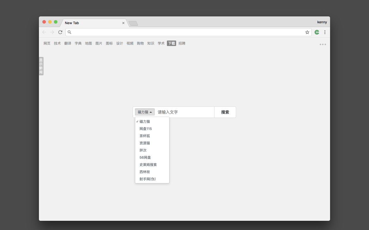Select the 购物 category
369x230 pixels.
point(140,43)
